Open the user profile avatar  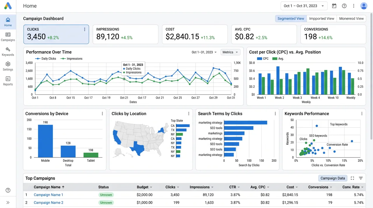pos(364,6)
